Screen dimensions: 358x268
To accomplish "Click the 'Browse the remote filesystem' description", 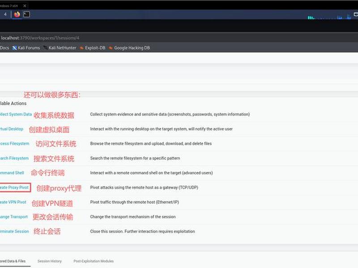I will point(151,143).
